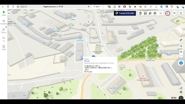
Task: Click the address line in popup card
Action: pos(92,66)
